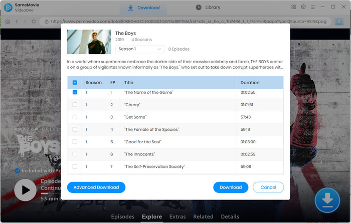Open the Extras tab on Prime Video page
The height and width of the screenshot is (223, 351).
coord(178,216)
